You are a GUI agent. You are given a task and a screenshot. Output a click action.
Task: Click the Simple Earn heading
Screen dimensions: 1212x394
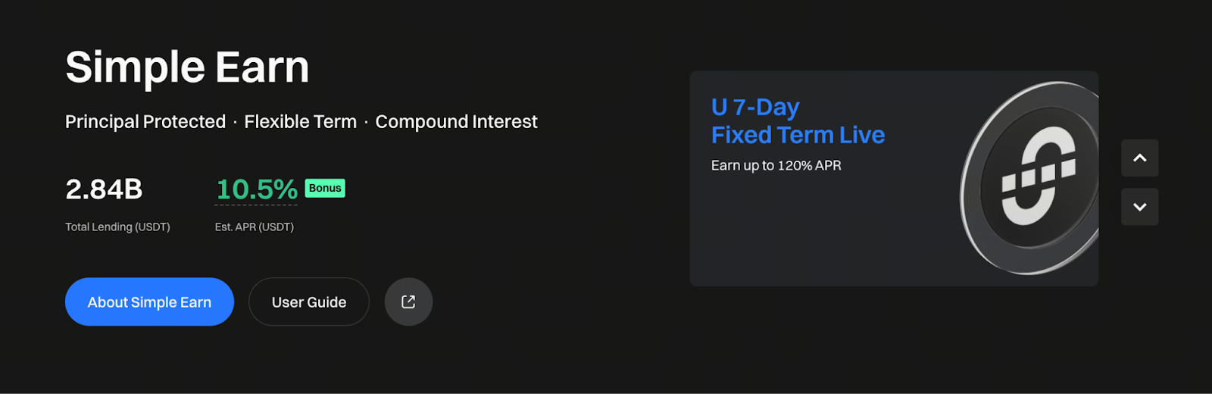187,67
